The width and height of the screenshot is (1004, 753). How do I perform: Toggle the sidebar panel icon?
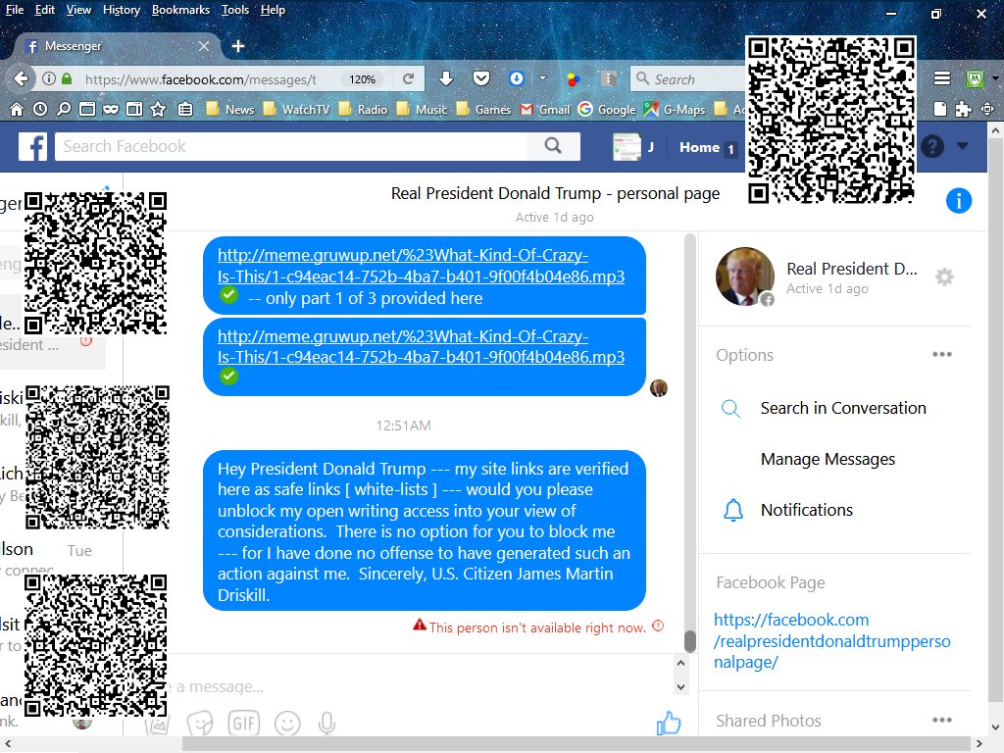coord(134,110)
